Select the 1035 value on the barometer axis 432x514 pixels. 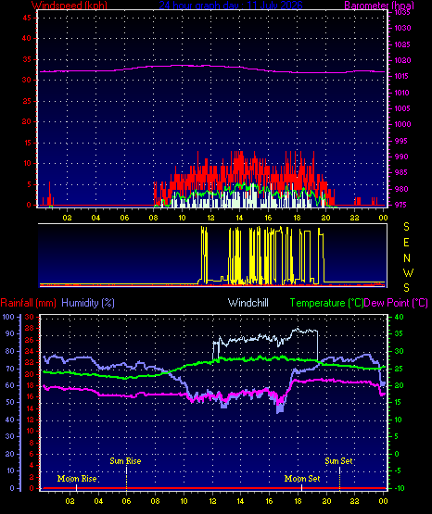(402, 12)
